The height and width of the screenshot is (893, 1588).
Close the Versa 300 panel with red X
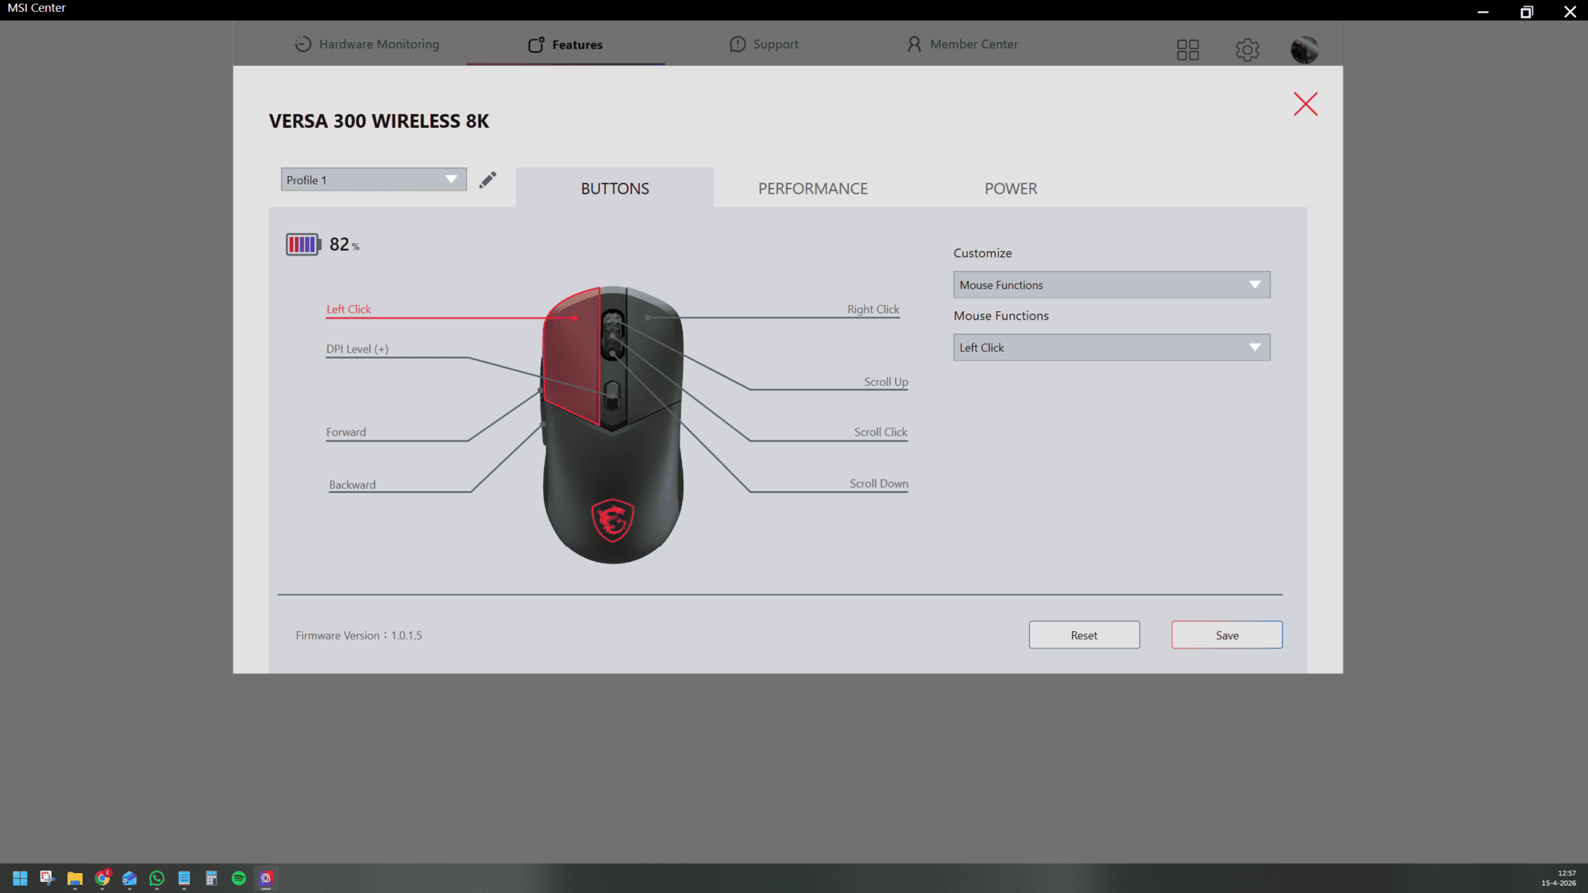pyautogui.click(x=1305, y=104)
